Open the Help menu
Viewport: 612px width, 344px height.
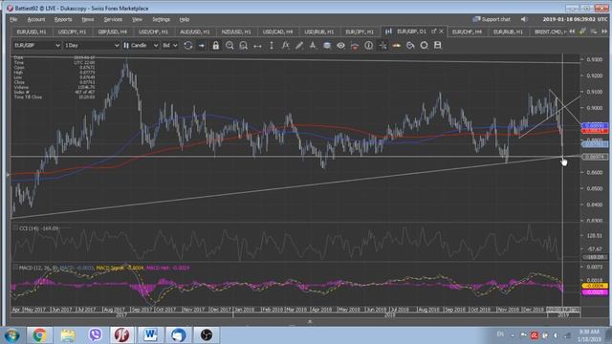[185, 19]
